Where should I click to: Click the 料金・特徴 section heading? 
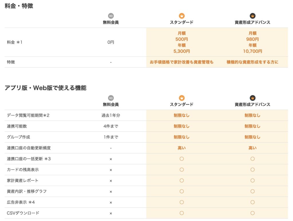[19, 6]
